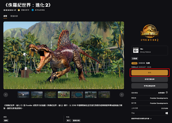Image resolution: width=172 pixels, height=123 pixels.
Task: Go to previous screenshot with left arrow
Action: [6, 95]
